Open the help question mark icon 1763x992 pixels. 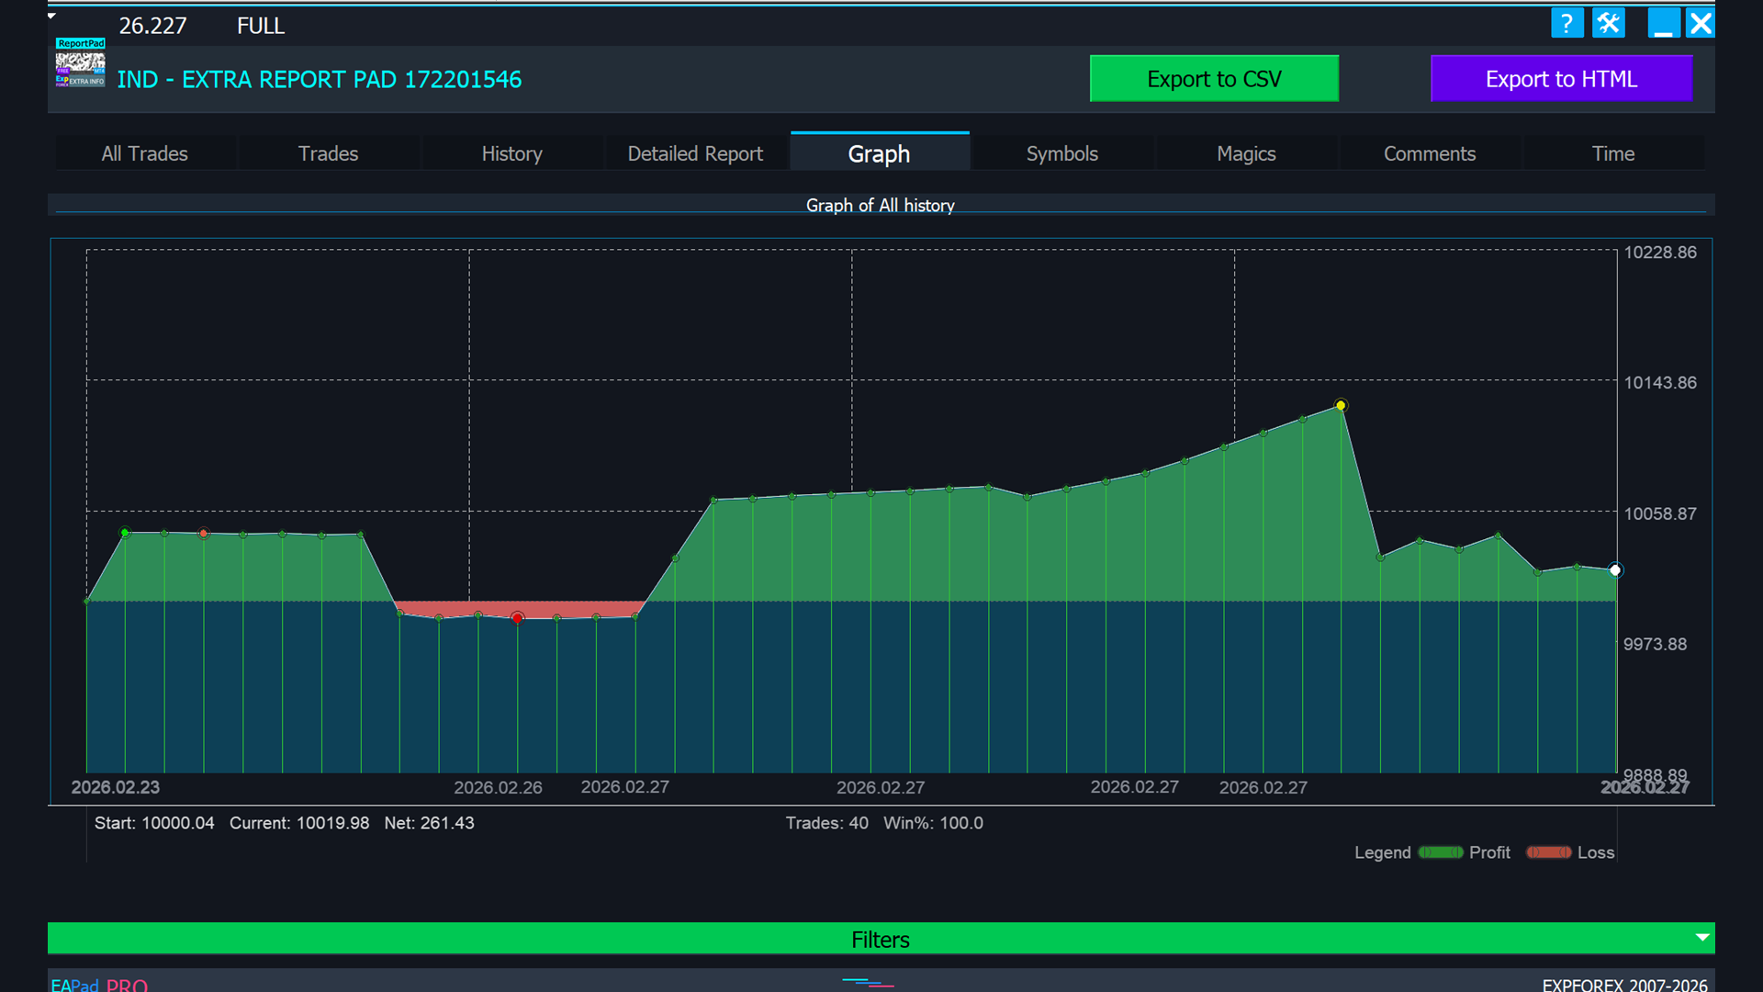pos(1566,23)
